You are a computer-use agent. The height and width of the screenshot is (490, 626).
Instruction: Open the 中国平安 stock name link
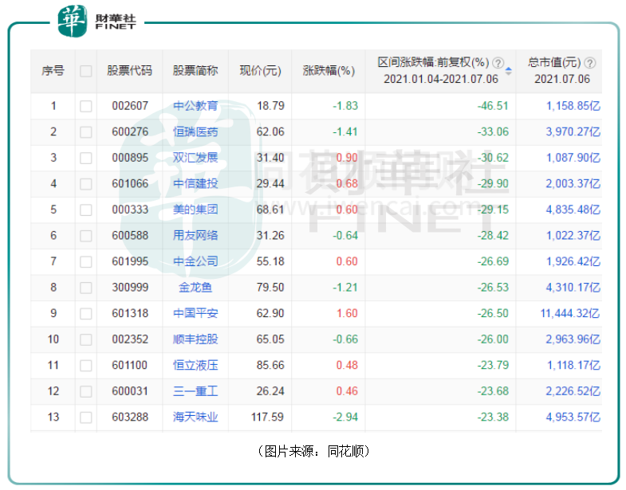tap(195, 313)
